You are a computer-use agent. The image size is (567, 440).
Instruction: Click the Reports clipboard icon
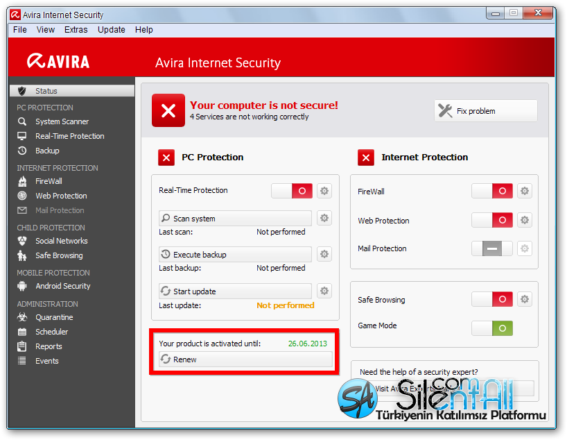22,346
